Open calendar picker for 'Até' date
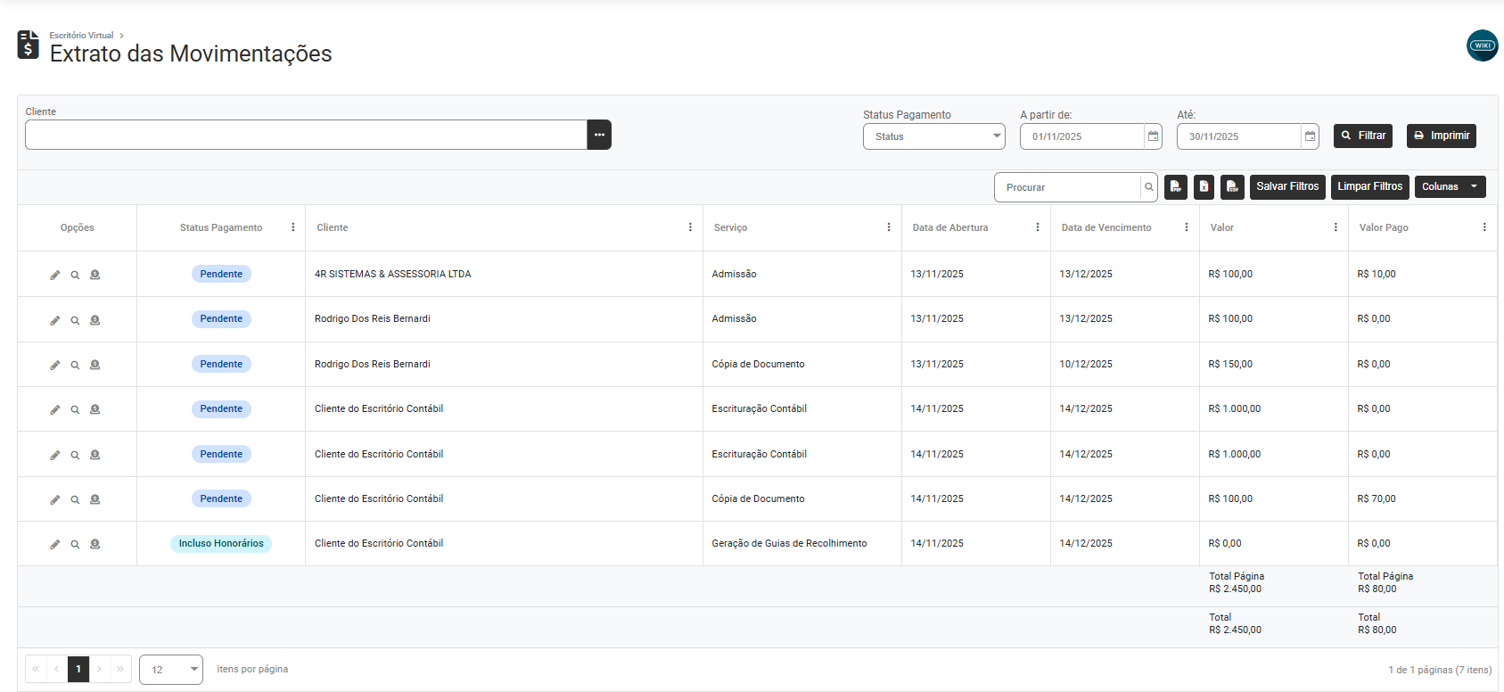Viewport: 1504px width, 692px height. click(1310, 136)
